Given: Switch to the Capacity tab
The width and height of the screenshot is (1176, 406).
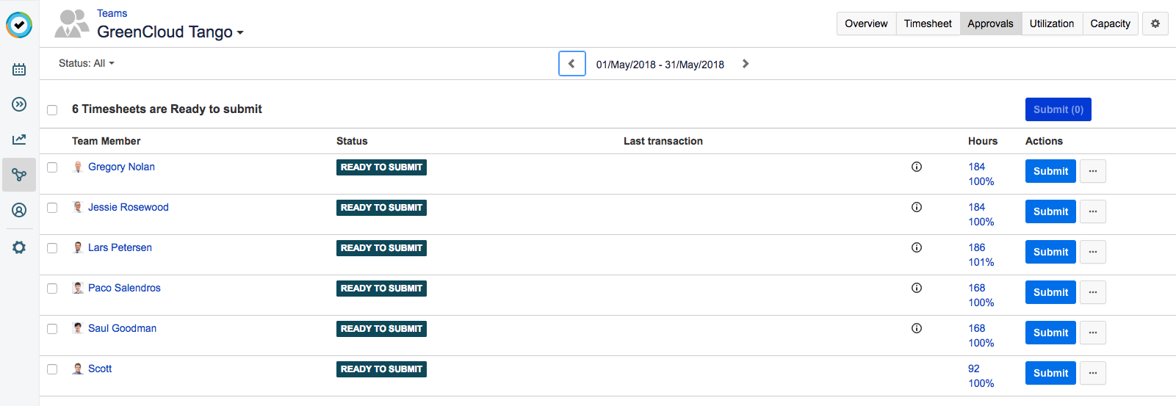Looking at the screenshot, I should coord(1110,23).
